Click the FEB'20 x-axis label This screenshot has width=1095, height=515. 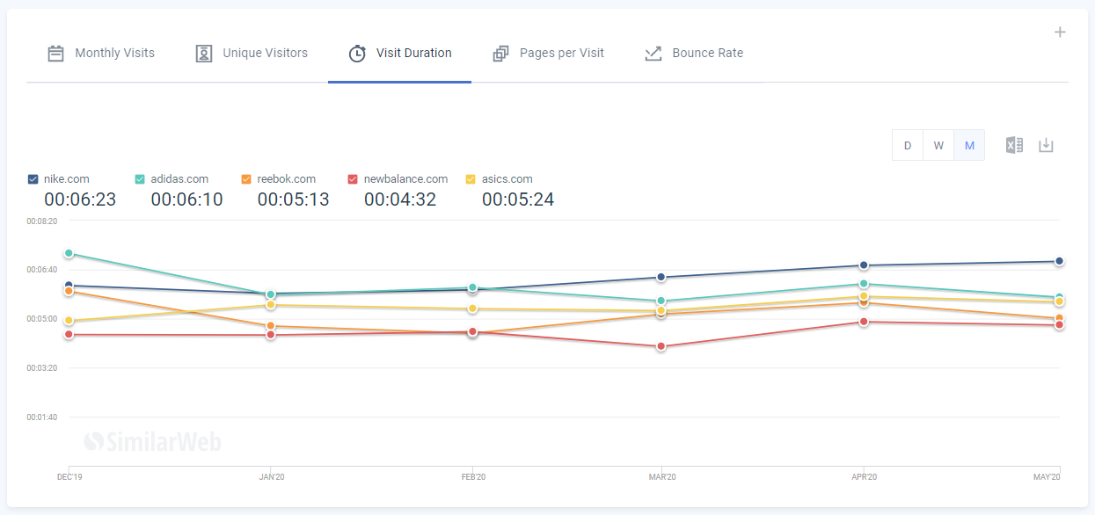pos(472,477)
